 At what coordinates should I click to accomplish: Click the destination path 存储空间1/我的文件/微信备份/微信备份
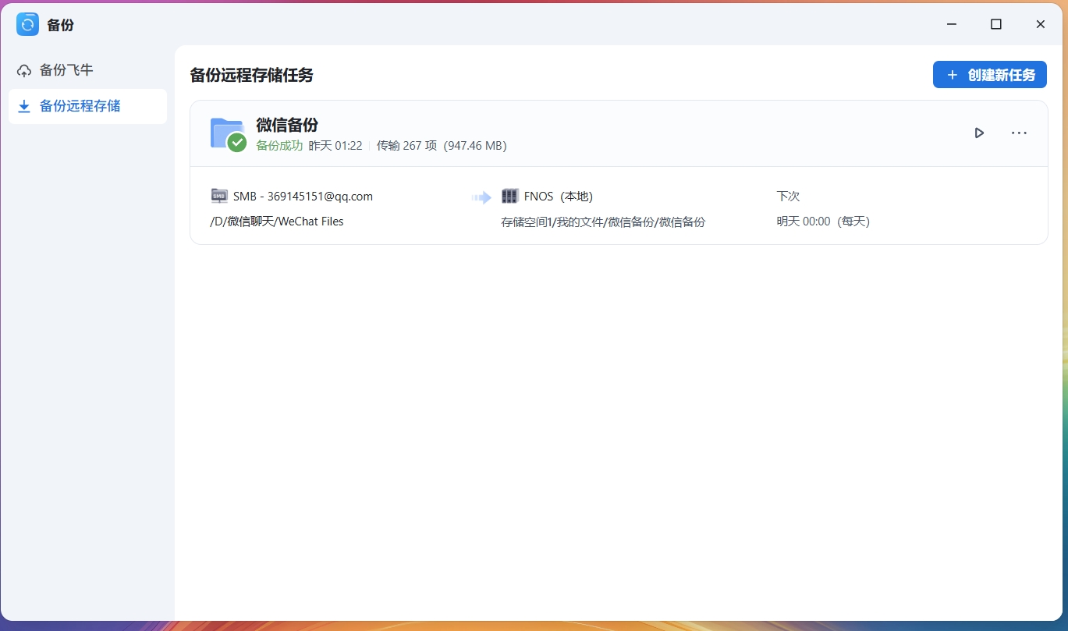click(x=603, y=222)
